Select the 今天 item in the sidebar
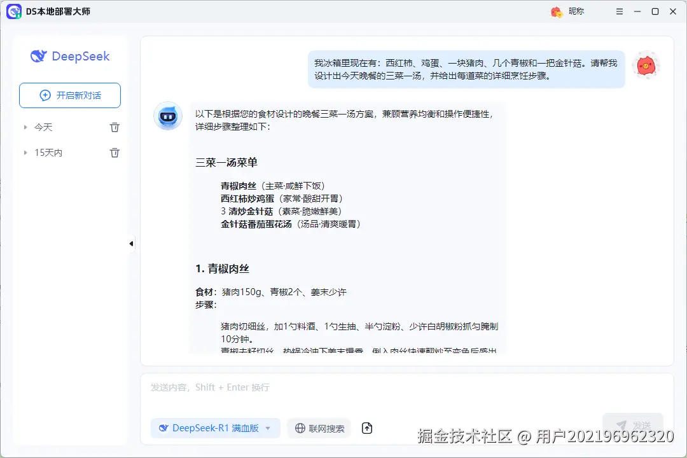The width and height of the screenshot is (687, 458). tap(43, 127)
